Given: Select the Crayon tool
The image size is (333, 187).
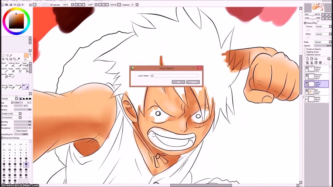Looking at the screenshot, I should [x=18, y=87].
